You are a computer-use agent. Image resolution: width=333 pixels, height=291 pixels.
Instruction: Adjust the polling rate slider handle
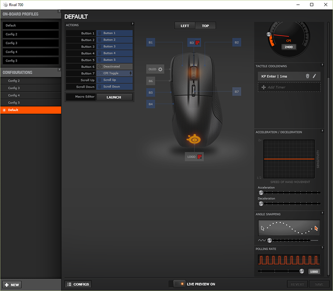click(302, 272)
